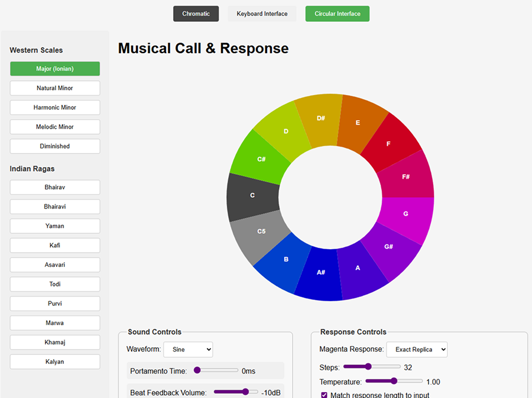
Task: Expand the Magenta Response dropdown
Action: [x=417, y=350]
